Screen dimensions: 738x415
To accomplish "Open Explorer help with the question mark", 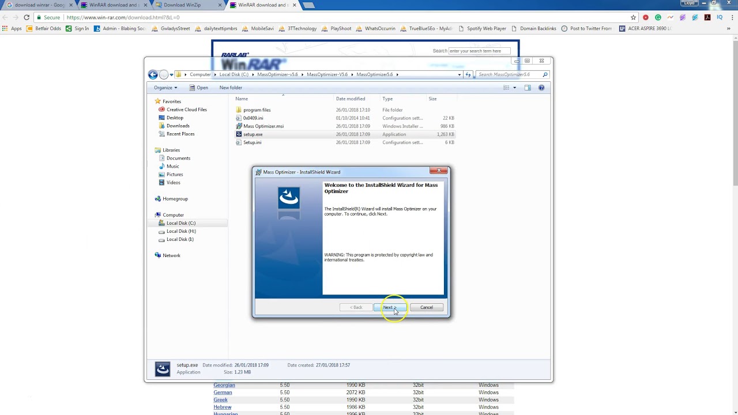I will pyautogui.click(x=541, y=88).
